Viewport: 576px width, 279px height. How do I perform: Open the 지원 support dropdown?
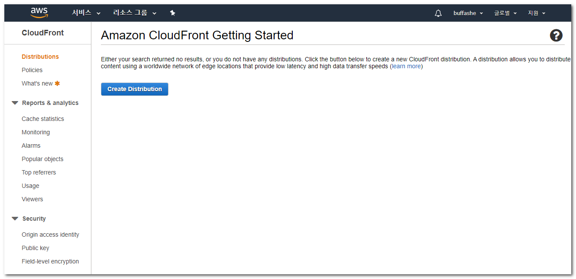[x=537, y=13]
